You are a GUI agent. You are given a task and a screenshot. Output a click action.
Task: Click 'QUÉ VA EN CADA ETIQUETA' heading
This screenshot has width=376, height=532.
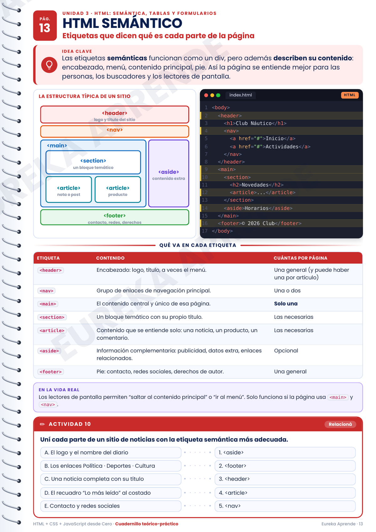(198, 245)
